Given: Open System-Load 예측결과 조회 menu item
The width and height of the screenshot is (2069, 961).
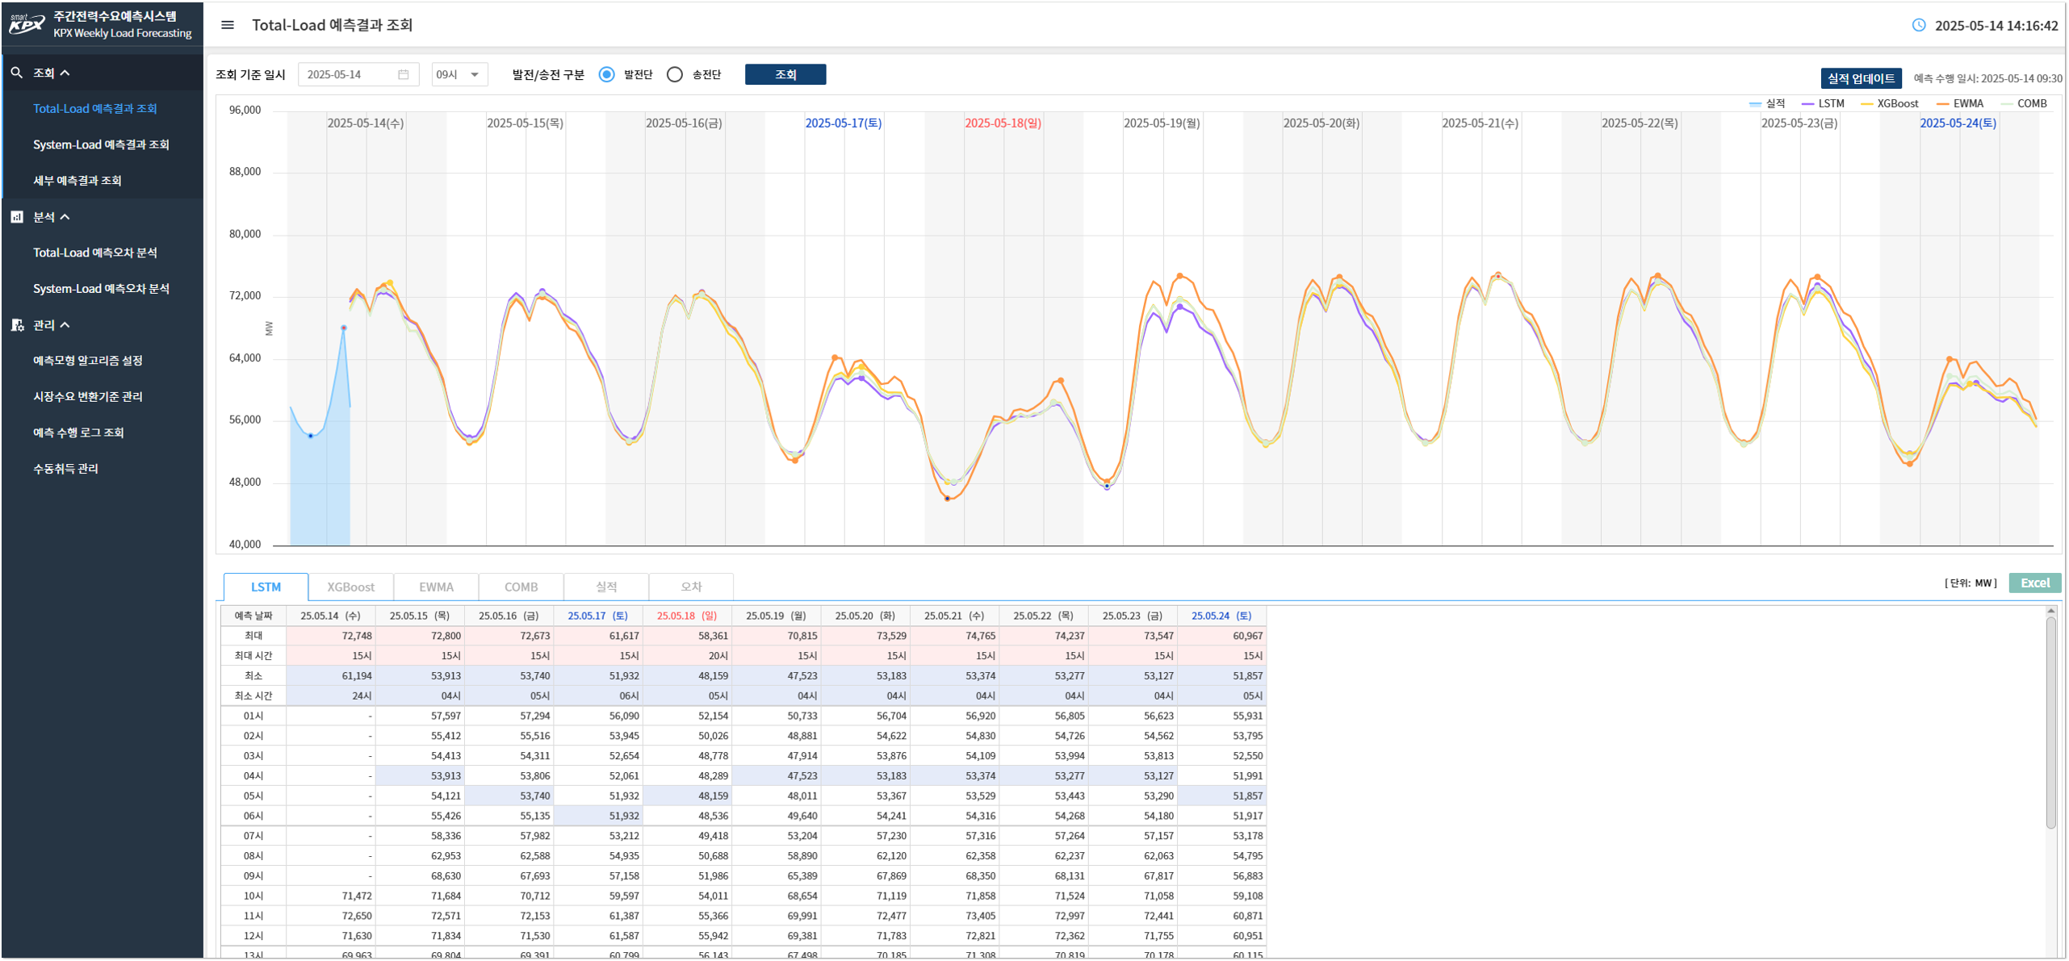Looking at the screenshot, I should point(101,144).
